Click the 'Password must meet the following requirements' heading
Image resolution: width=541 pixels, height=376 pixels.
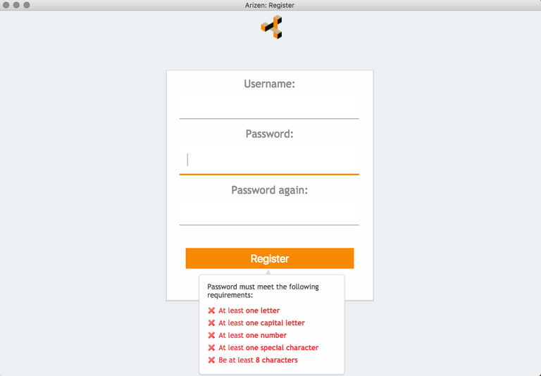point(263,291)
